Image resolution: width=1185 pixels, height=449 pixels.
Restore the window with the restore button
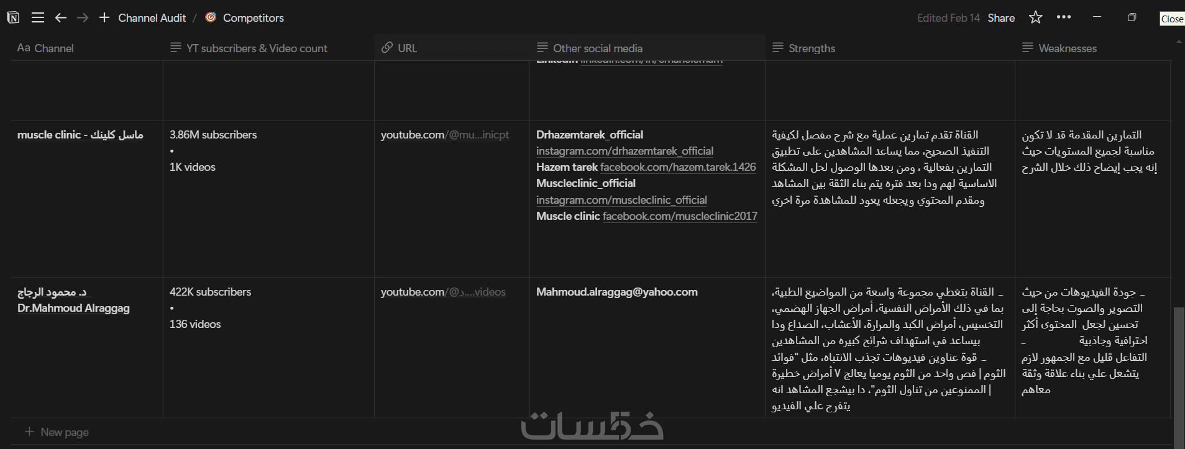[x=1132, y=17]
